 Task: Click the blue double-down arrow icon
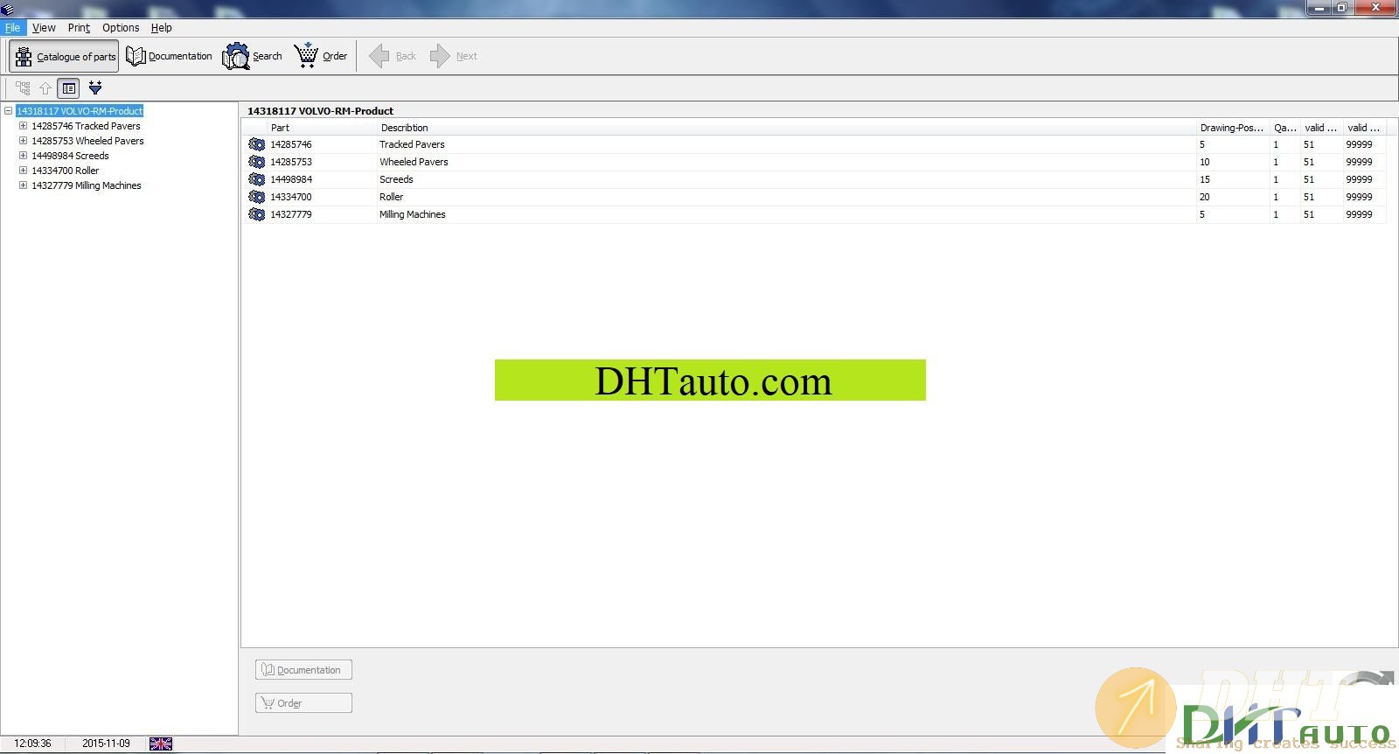pyautogui.click(x=95, y=87)
